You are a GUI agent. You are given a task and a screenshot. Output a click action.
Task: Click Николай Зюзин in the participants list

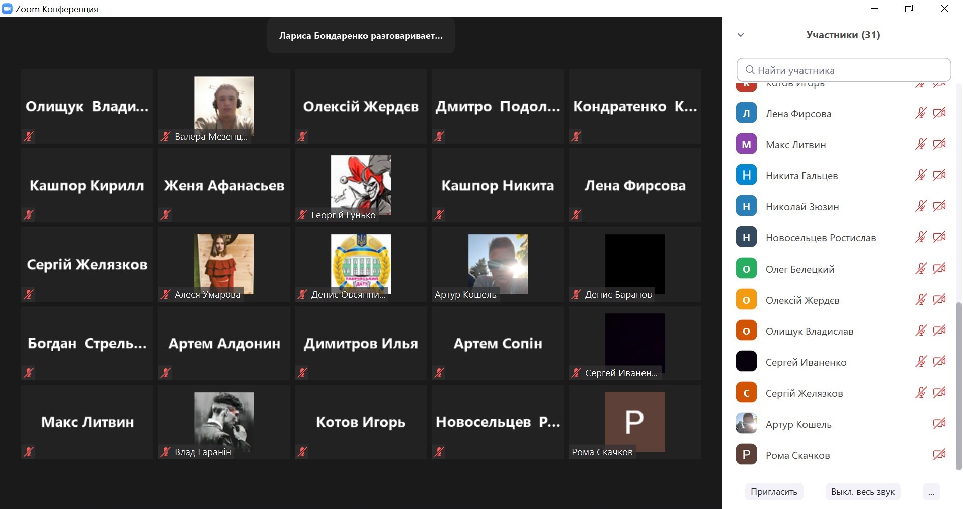(802, 207)
